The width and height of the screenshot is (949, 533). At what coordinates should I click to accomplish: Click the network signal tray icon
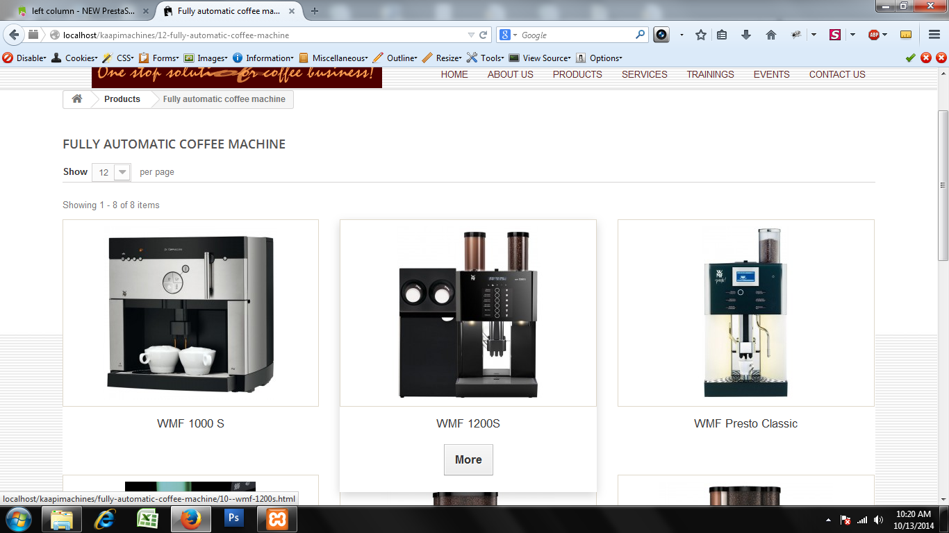click(862, 520)
